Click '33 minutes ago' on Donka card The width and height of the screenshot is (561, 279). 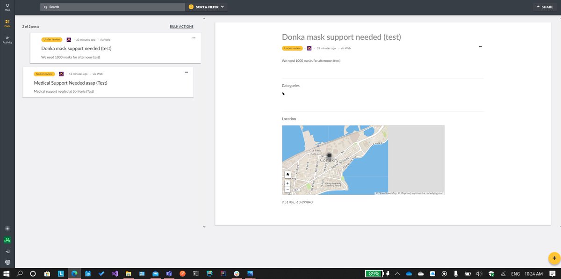click(86, 40)
